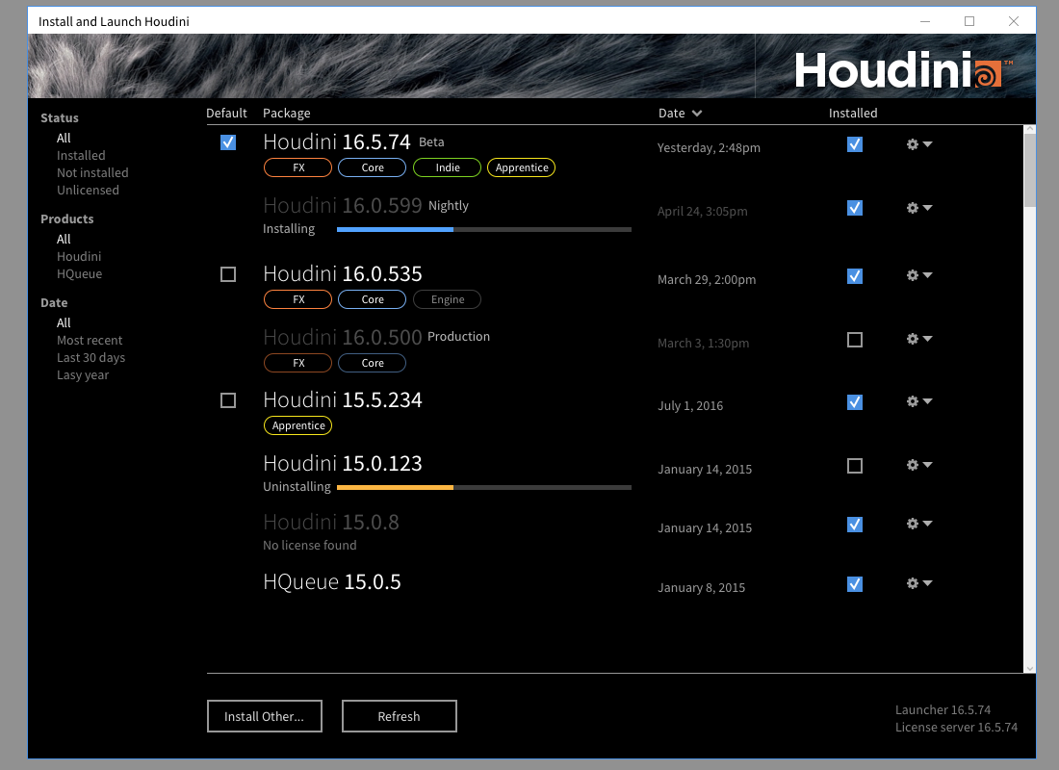
Task: Open gear settings for Houdini 15.5.234
Action: point(918,402)
